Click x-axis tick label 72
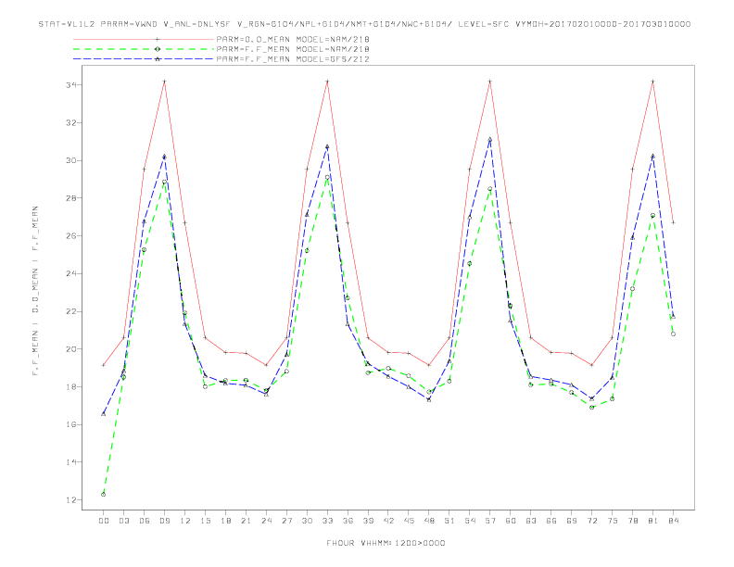The height and width of the screenshot is (567, 734). pyautogui.click(x=591, y=521)
